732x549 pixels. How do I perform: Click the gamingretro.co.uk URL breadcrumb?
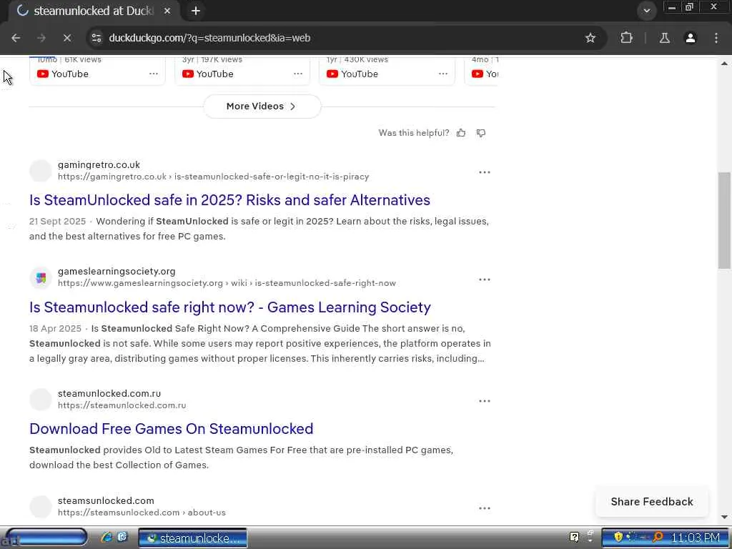tap(213, 177)
